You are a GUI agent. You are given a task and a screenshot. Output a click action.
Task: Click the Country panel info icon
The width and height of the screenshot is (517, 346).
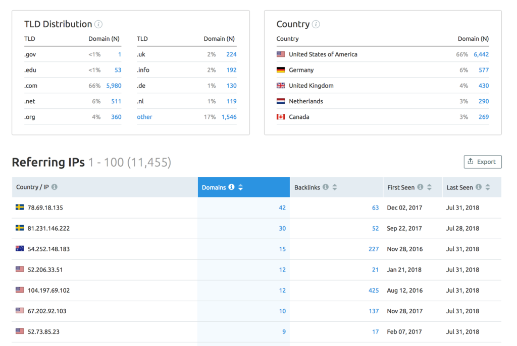click(316, 24)
